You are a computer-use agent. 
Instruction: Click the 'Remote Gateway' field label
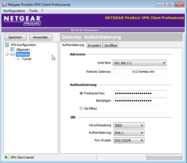(x=99, y=72)
